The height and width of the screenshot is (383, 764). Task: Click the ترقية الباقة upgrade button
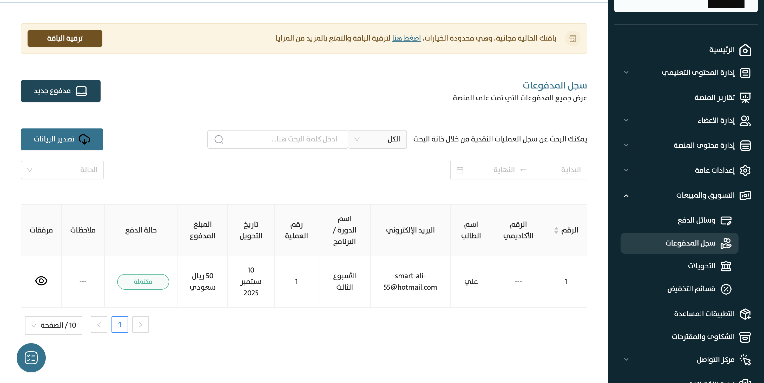[65, 38]
